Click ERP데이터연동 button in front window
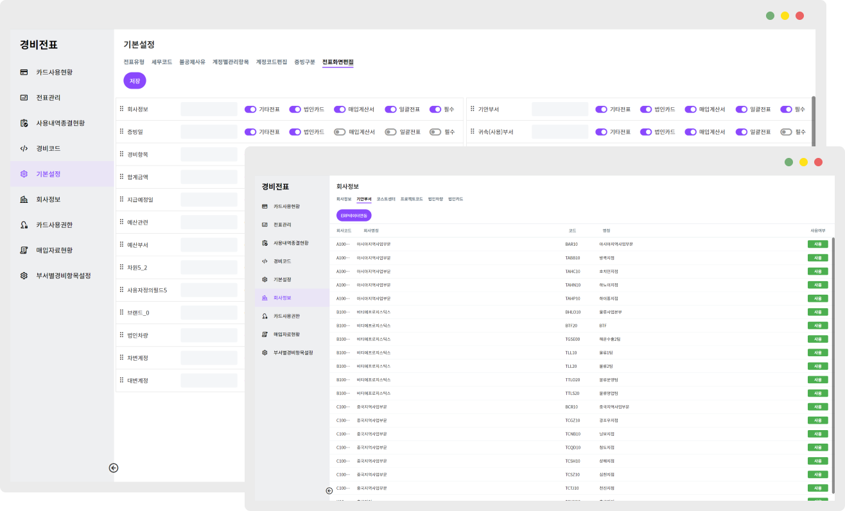This screenshot has width=845, height=511. [354, 216]
